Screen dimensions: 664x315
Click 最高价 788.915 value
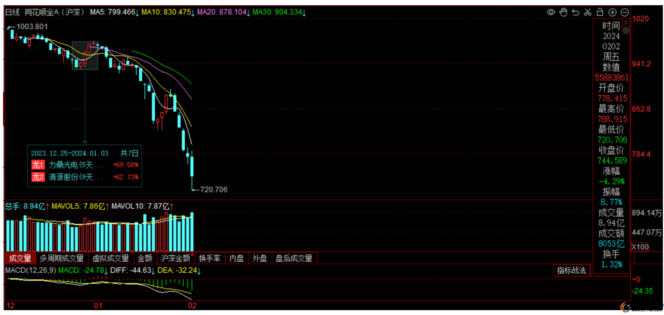click(612, 119)
